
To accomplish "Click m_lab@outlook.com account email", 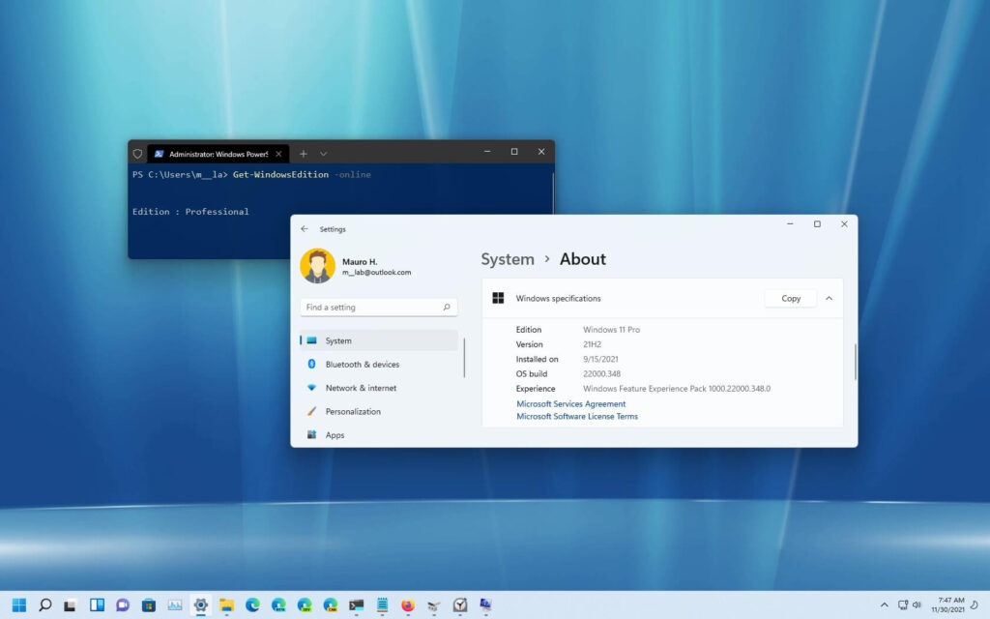I will coord(376,272).
